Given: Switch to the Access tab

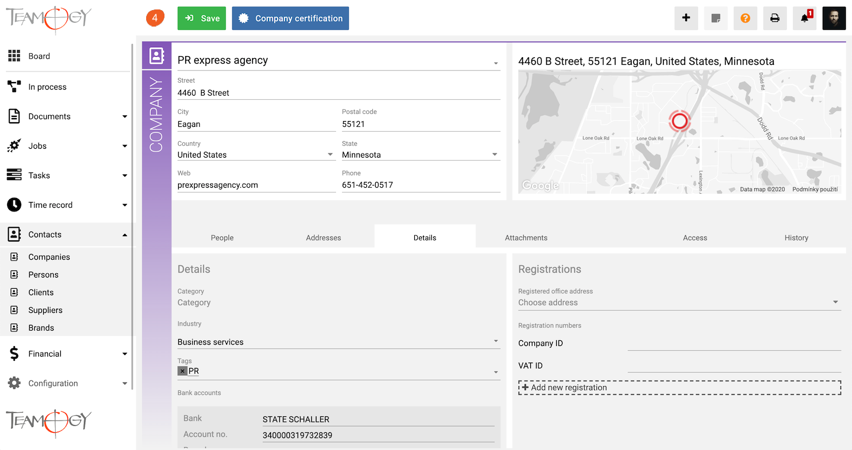Looking at the screenshot, I should 695,237.
